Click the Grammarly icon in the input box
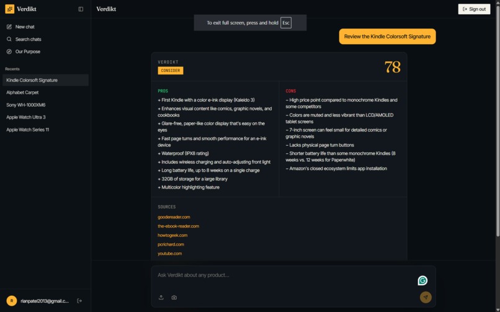This screenshot has height=312, width=500. (x=422, y=280)
